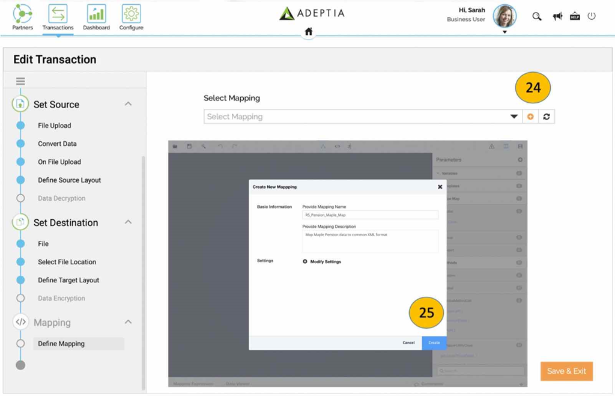The height and width of the screenshot is (396, 615).
Task: Collapse the Set Destination section
Action: pos(128,222)
